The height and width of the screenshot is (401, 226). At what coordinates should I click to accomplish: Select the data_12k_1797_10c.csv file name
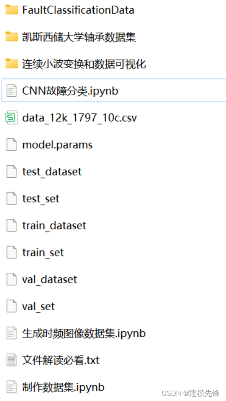(80, 118)
